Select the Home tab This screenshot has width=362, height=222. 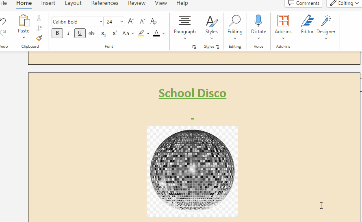point(24,3)
